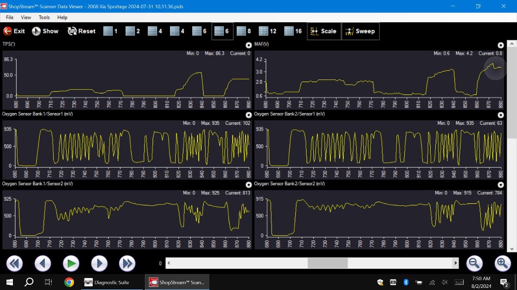Switch to single graph layout 1
Screen dimensions: 517x290
(110, 31)
